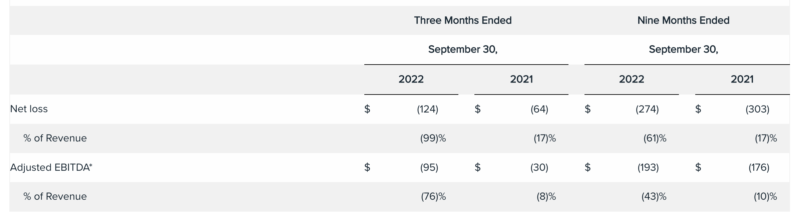Select the (303) net loss cell
798x219 pixels.
pos(757,109)
